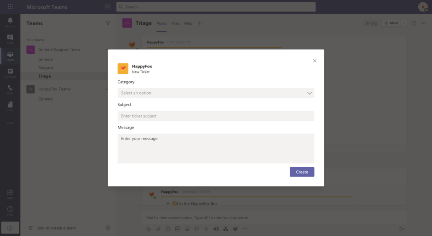Show more compose extensions ellipsis

(245, 229)
